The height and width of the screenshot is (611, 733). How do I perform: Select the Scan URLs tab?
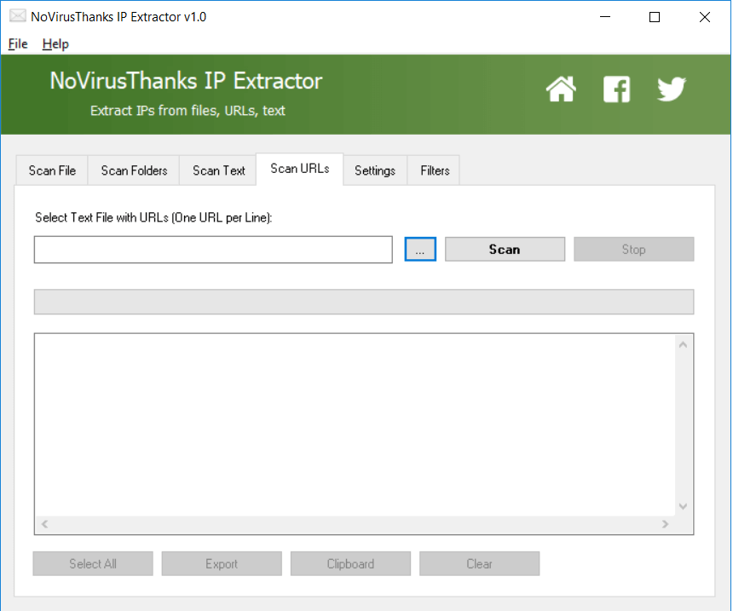point(300,169)
